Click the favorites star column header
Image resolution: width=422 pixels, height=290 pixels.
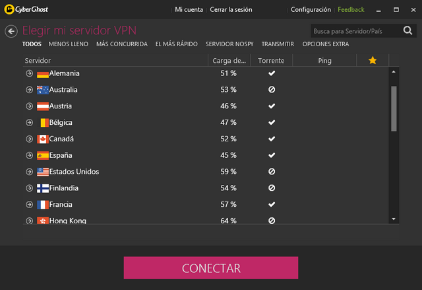point(373,60)
